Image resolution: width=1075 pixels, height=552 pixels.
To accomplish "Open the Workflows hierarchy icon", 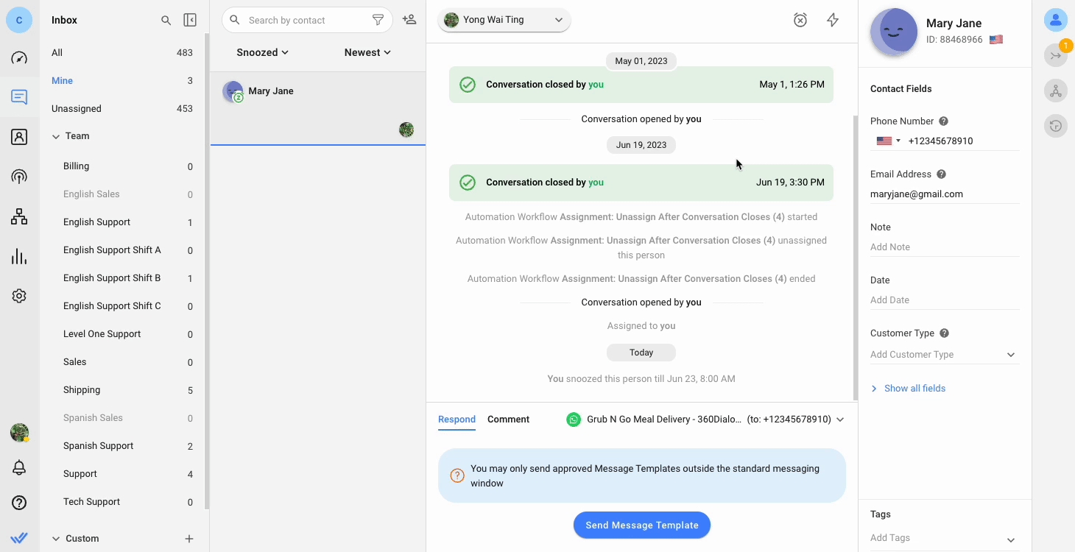I will tap(19, 216).
